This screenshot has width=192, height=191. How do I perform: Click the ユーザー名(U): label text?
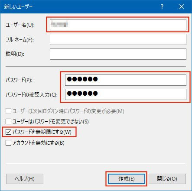[20, 25]
